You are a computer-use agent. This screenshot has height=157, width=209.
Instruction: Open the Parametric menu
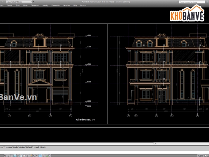click(56, 5)
